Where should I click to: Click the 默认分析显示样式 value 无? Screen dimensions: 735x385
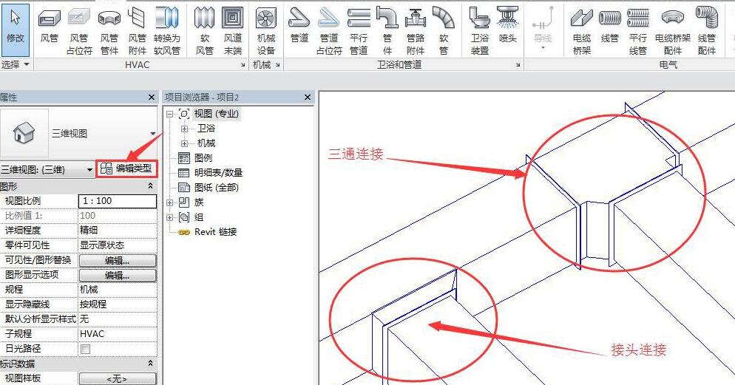(x=117, y=319)
